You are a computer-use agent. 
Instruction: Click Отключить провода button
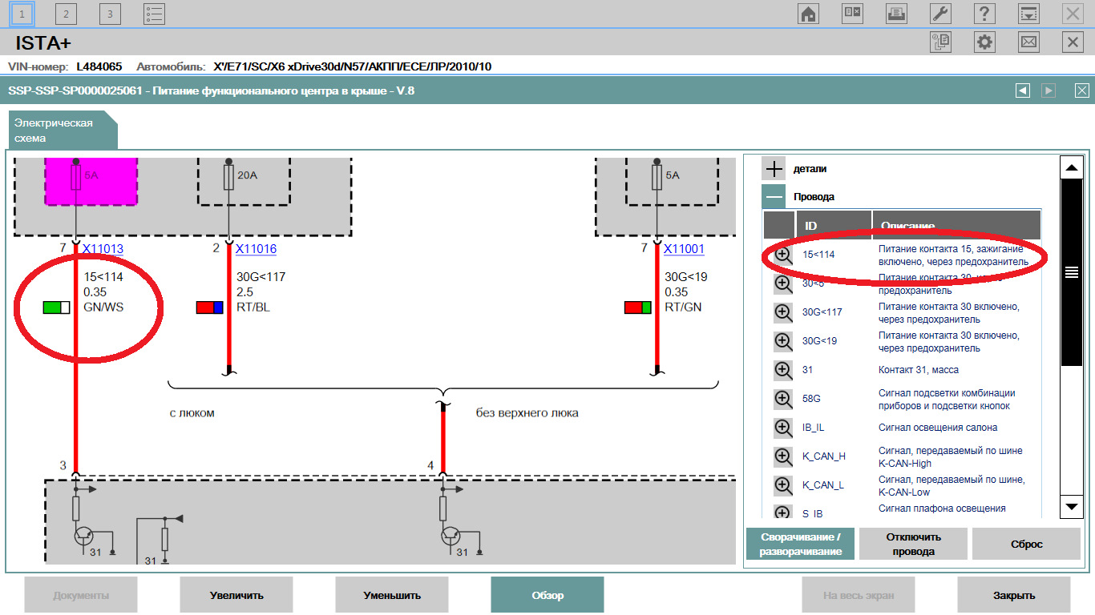(x=914, y=545)
